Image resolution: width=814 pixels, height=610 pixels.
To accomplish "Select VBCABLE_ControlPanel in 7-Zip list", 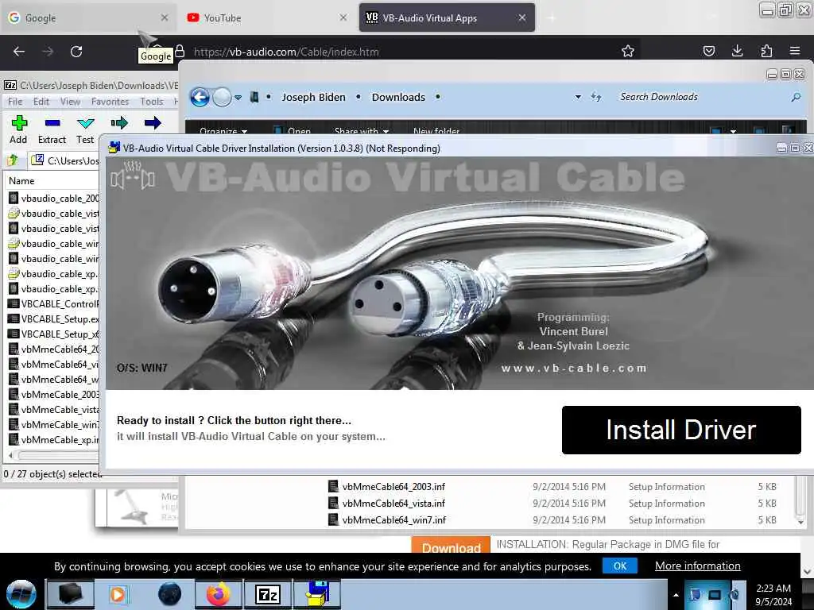I will tap(53, 304).
